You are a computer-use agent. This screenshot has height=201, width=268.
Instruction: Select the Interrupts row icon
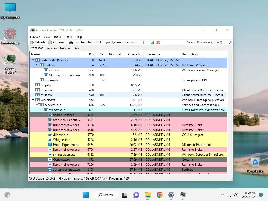click(42, 80)
